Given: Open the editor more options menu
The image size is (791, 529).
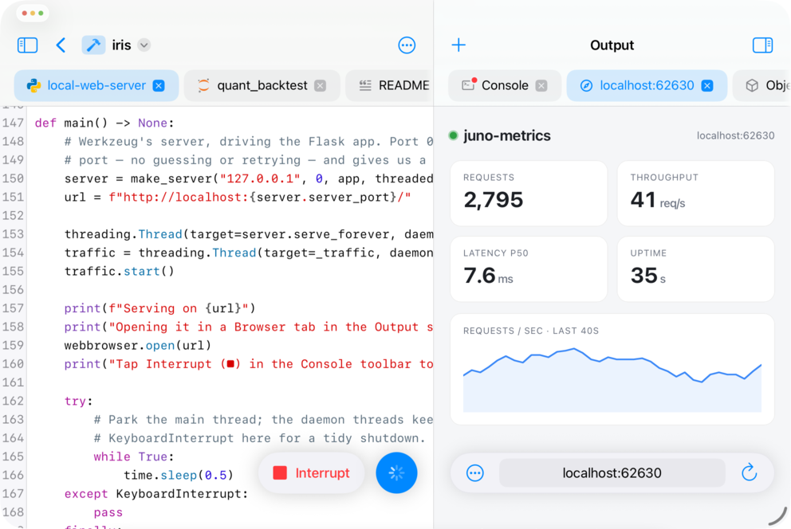Looking at the screenshot, I should coord(407,45).
